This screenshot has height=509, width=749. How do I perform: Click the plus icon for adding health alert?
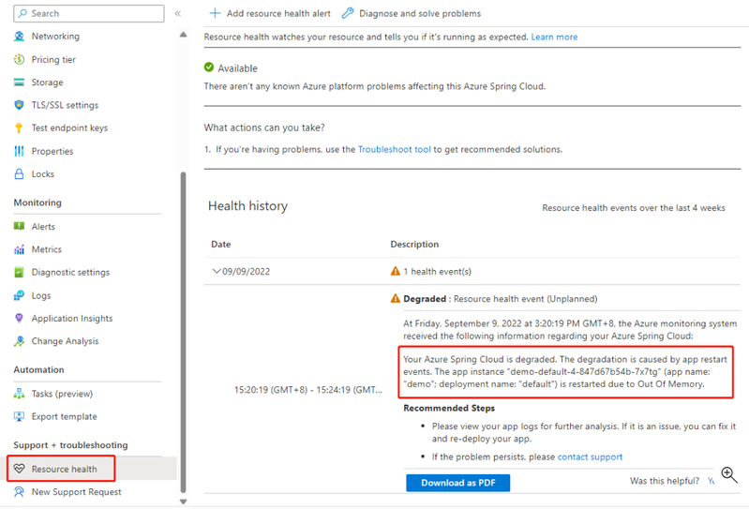click(216, 13)
